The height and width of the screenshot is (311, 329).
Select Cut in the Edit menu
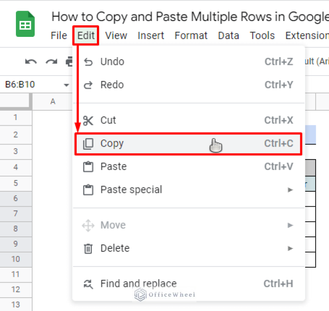pyautogui.click(x=189, y=120)
